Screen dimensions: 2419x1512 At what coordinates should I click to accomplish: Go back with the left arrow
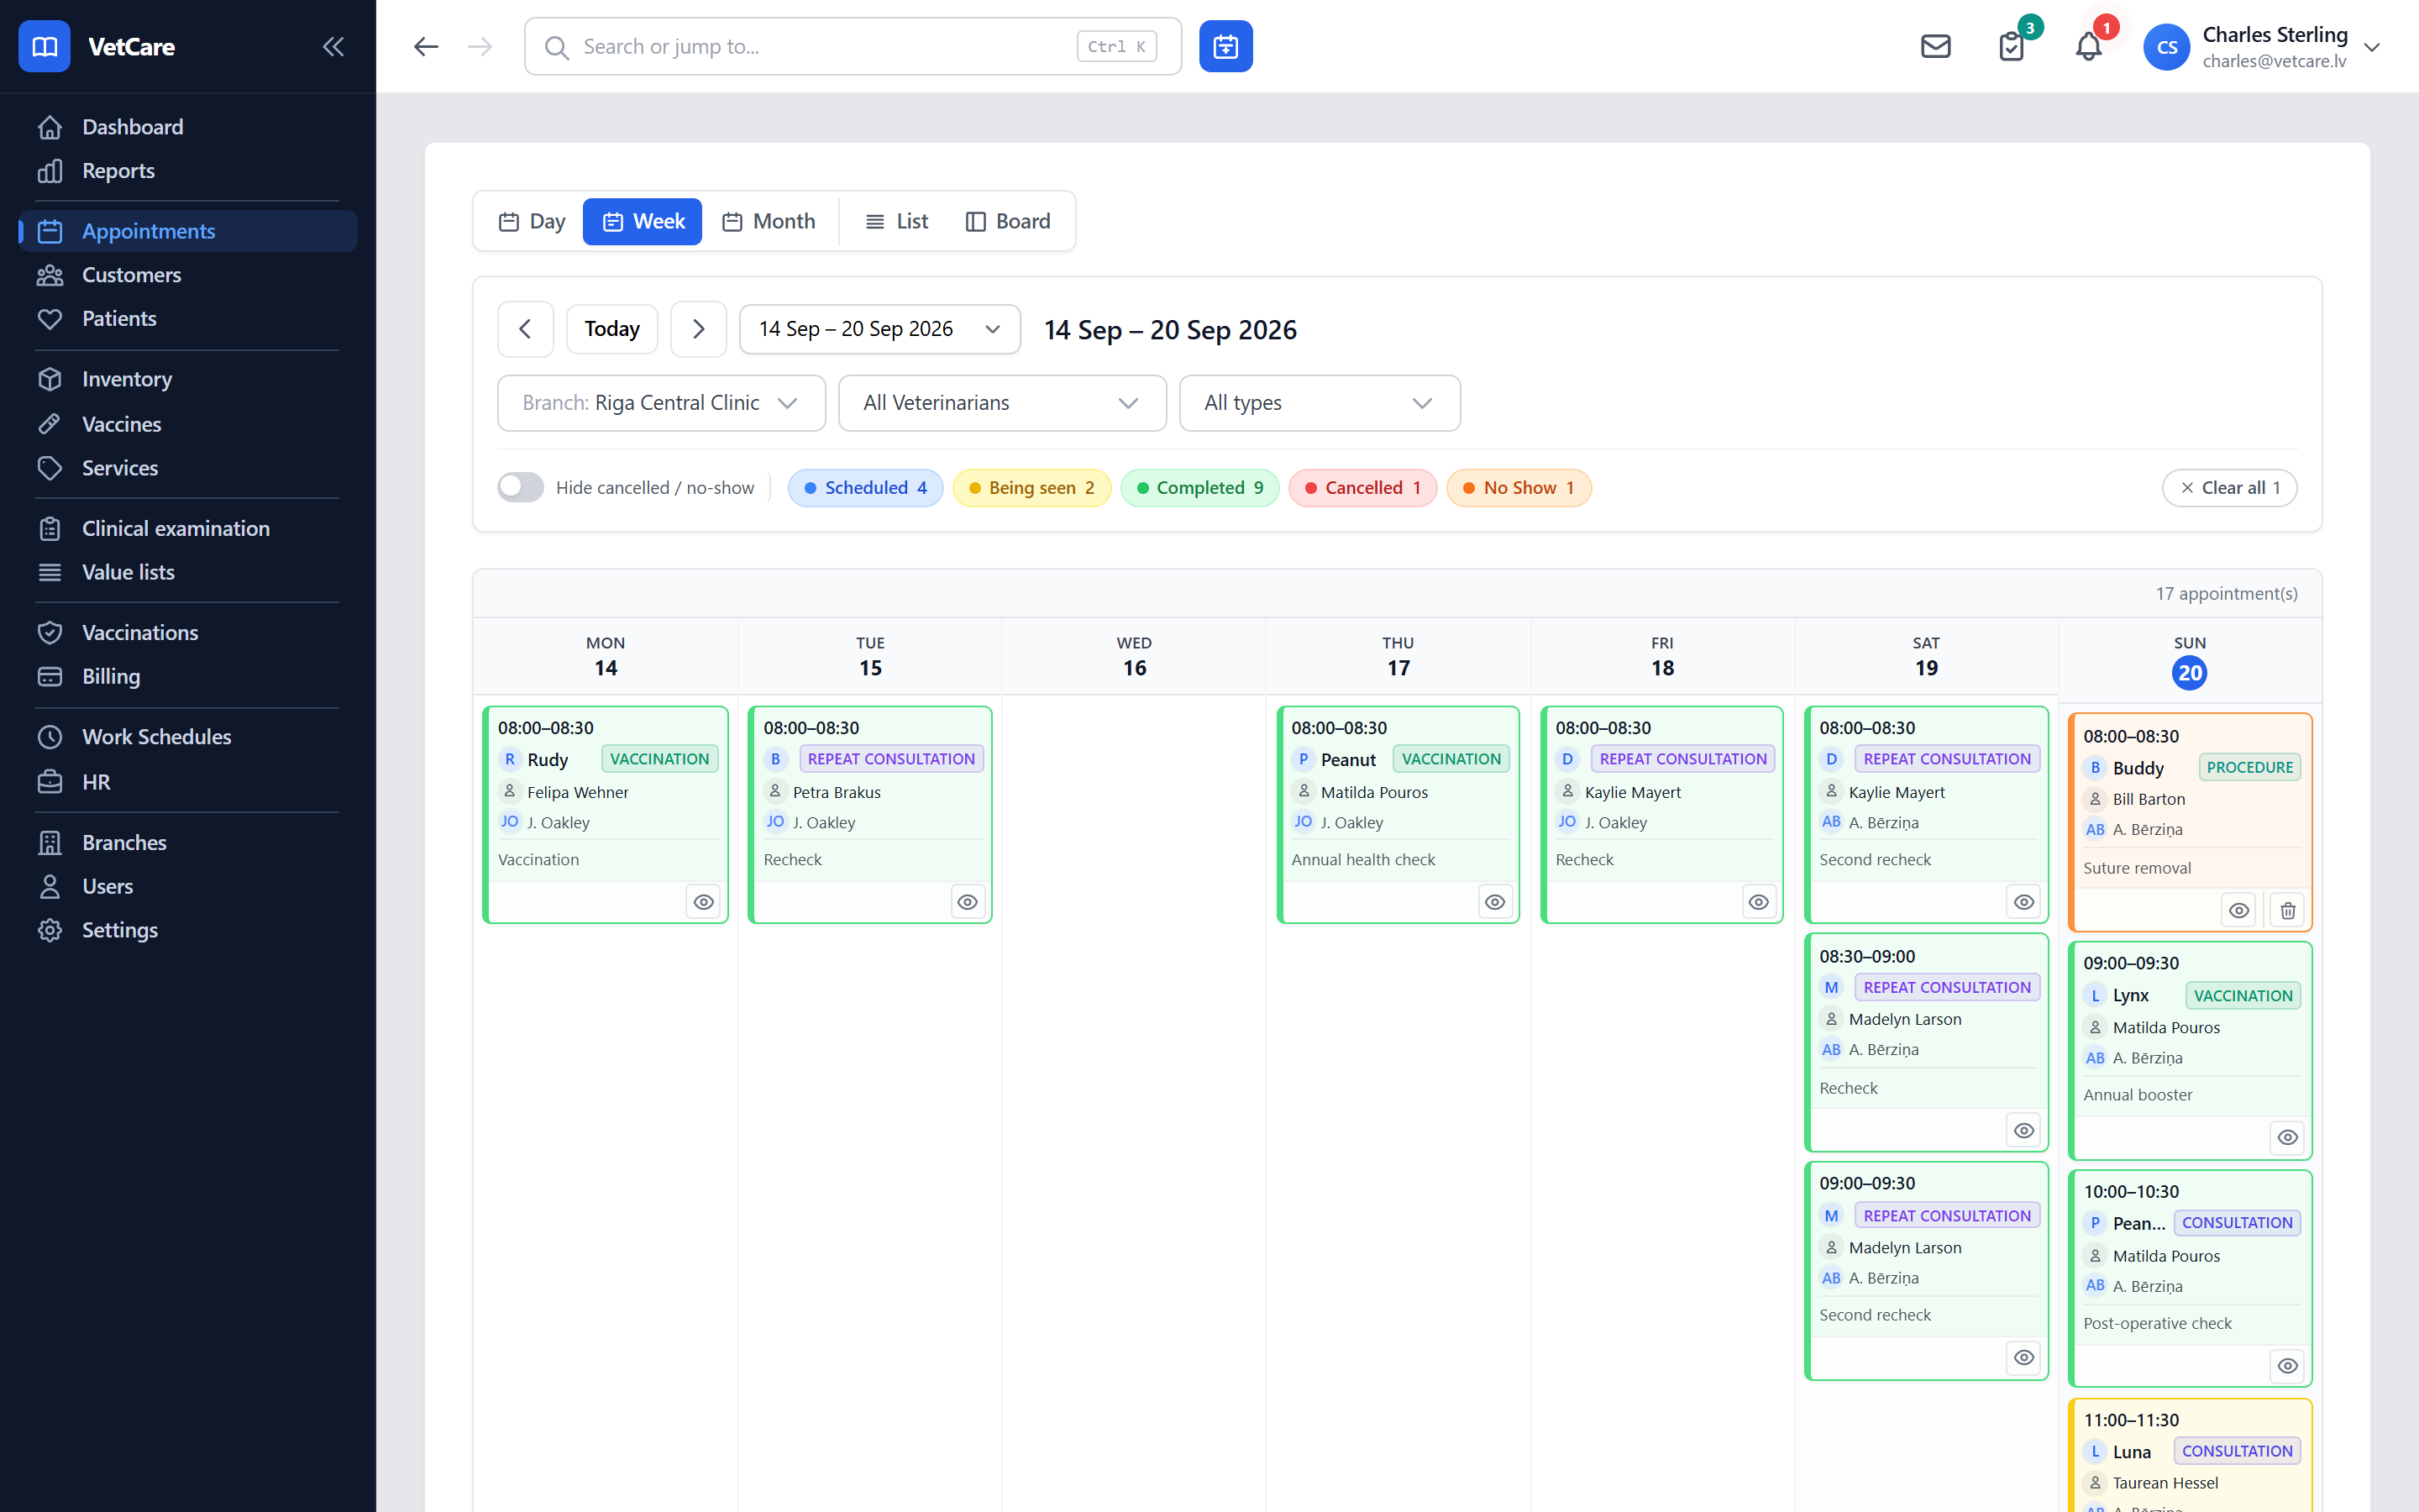point(426,46)
